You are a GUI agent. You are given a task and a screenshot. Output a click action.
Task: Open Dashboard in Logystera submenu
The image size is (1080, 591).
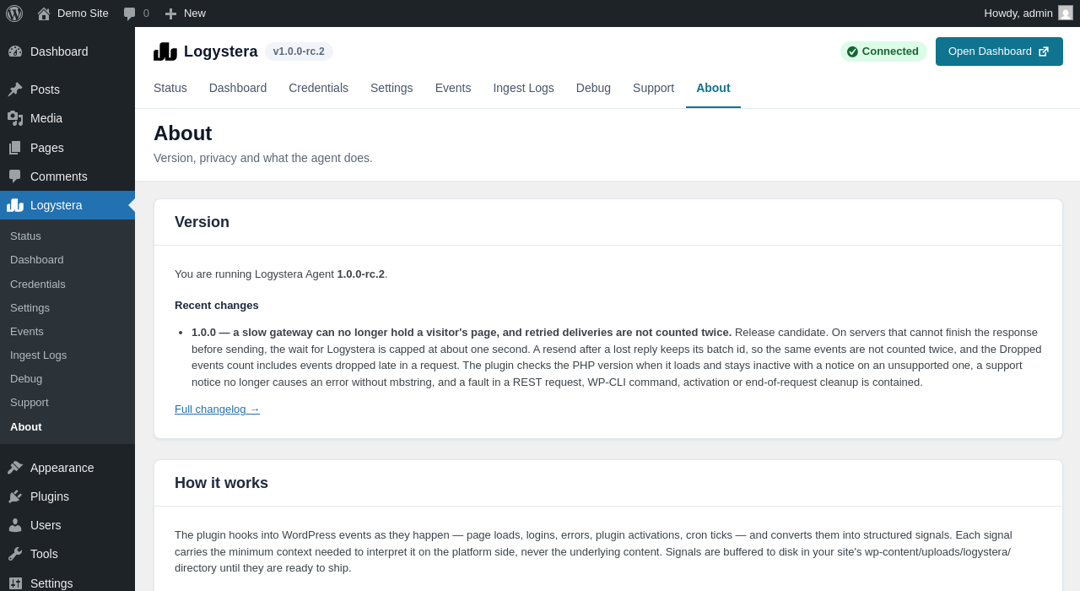[x=37, y=260]
